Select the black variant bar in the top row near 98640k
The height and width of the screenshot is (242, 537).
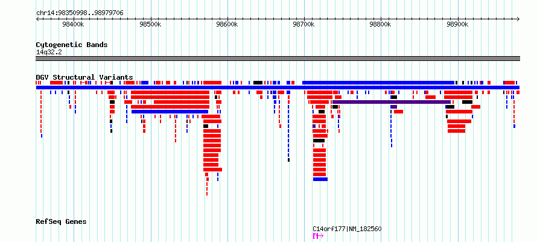coord(258,83)
